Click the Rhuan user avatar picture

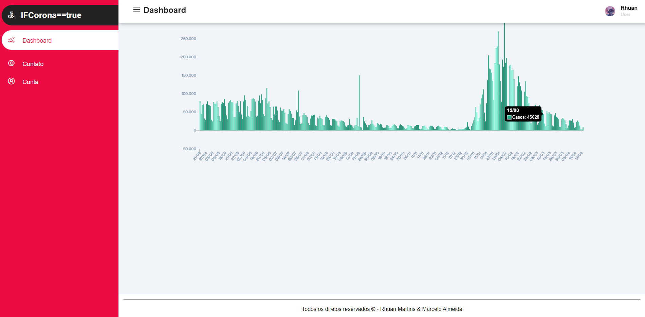[610, 11]
